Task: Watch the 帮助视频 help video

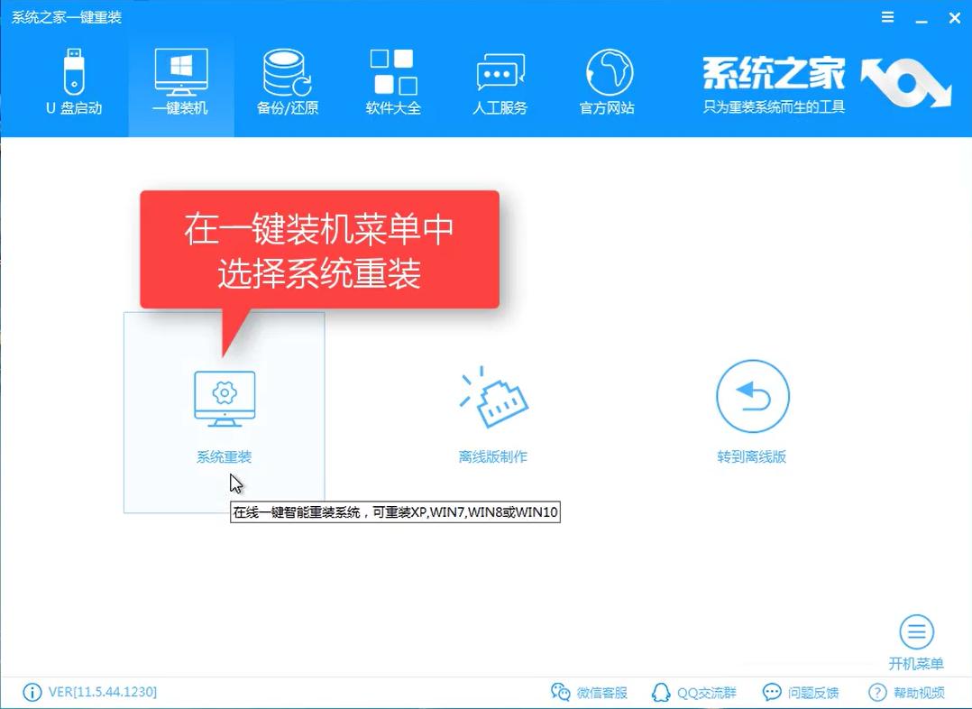Action: click(907, 693)
